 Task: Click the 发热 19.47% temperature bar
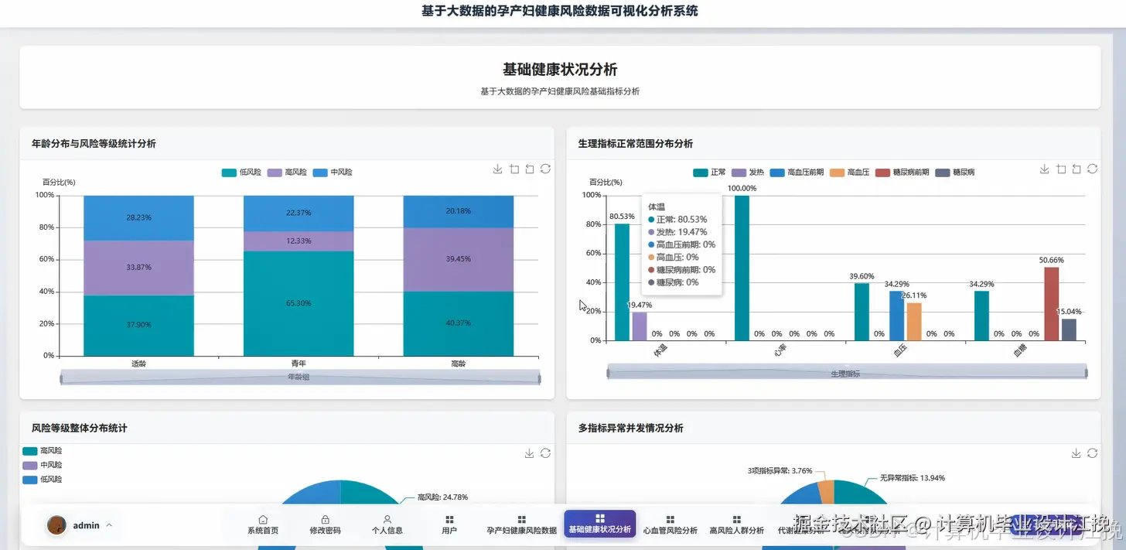coord(640,326)
